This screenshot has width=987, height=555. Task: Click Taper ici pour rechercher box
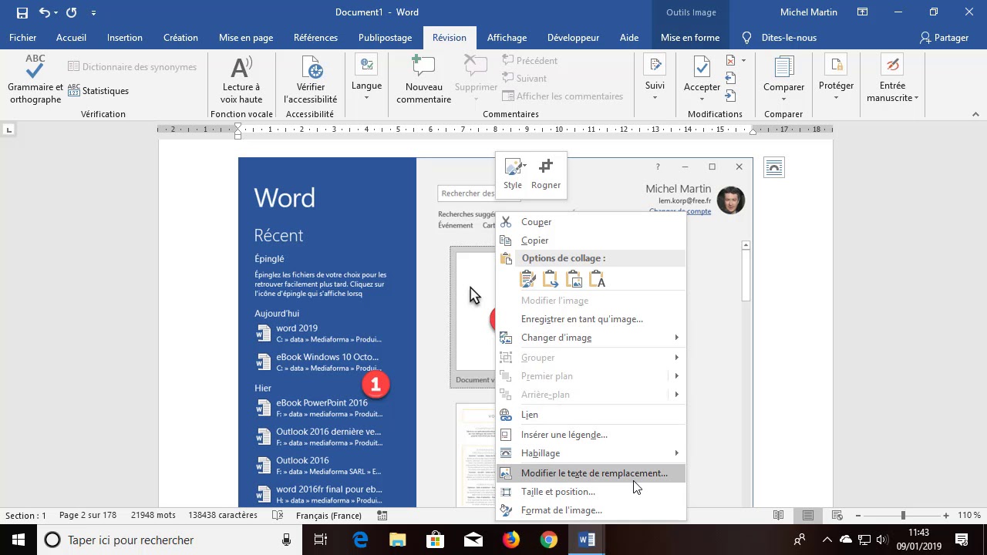pos(169,540)
